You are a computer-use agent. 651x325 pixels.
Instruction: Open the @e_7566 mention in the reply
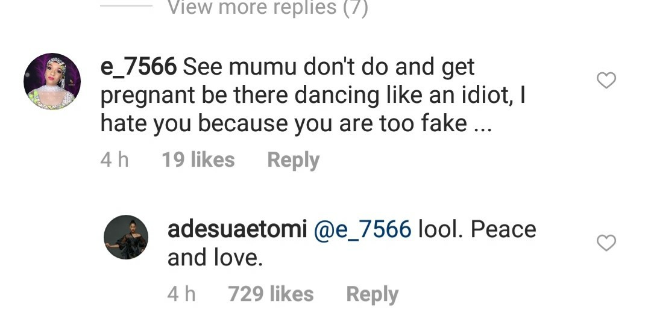point(362,230)
